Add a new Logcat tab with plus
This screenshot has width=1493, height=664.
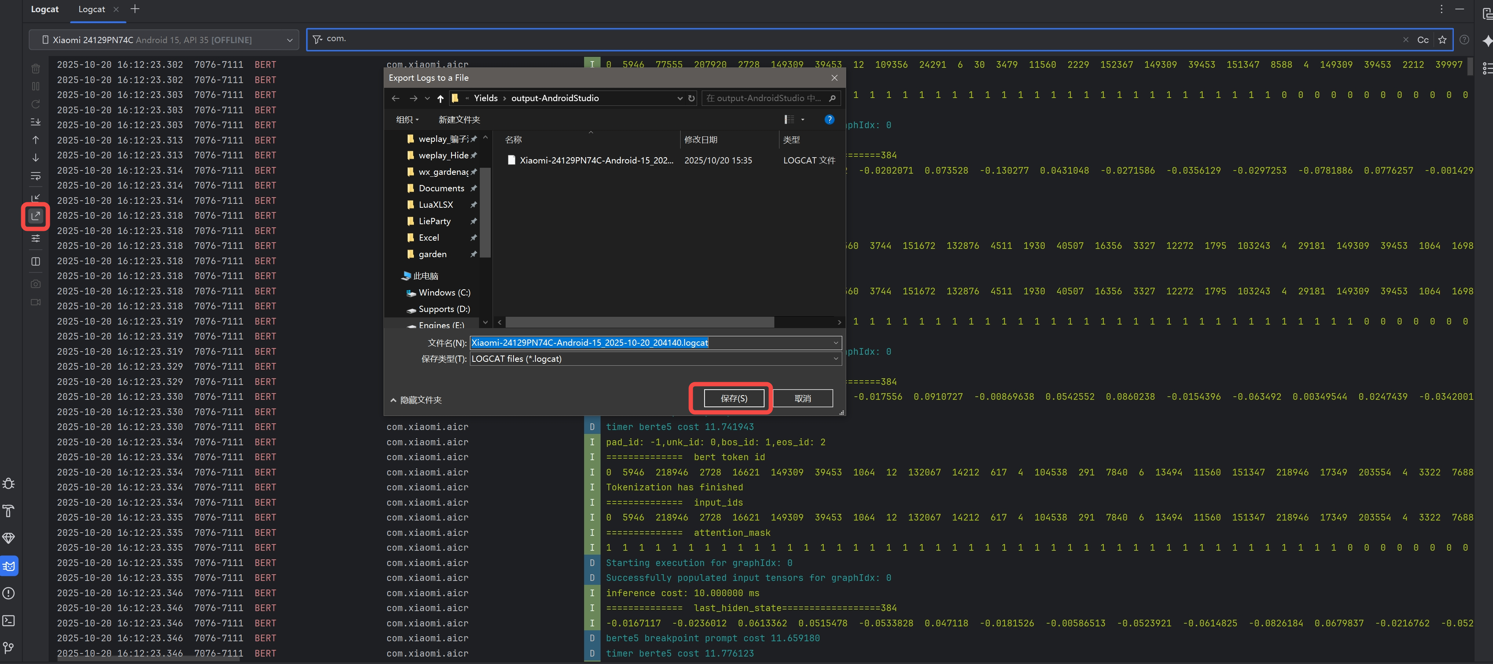(x=135, y=9)
